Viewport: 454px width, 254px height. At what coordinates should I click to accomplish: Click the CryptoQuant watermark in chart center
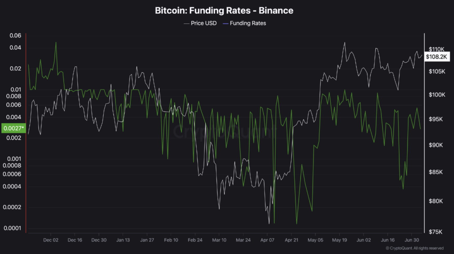[224, 132]
